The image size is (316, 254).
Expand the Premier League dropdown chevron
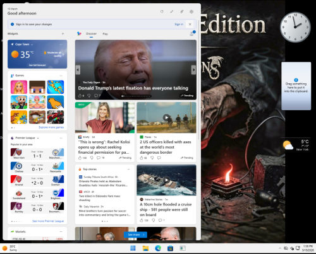(38, 138)
